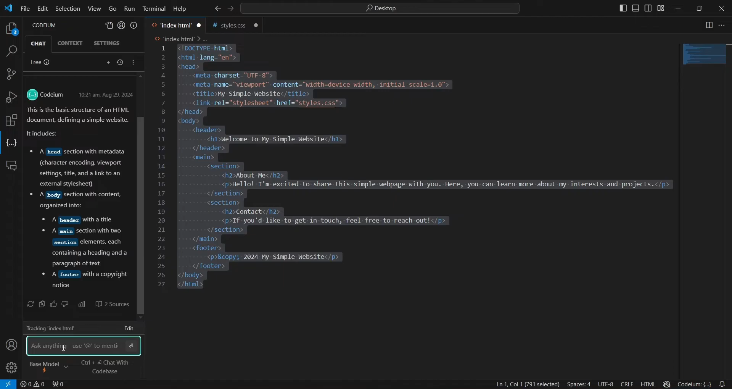
Task: Regenerate the Codeium response
Action: coord(30,305)
